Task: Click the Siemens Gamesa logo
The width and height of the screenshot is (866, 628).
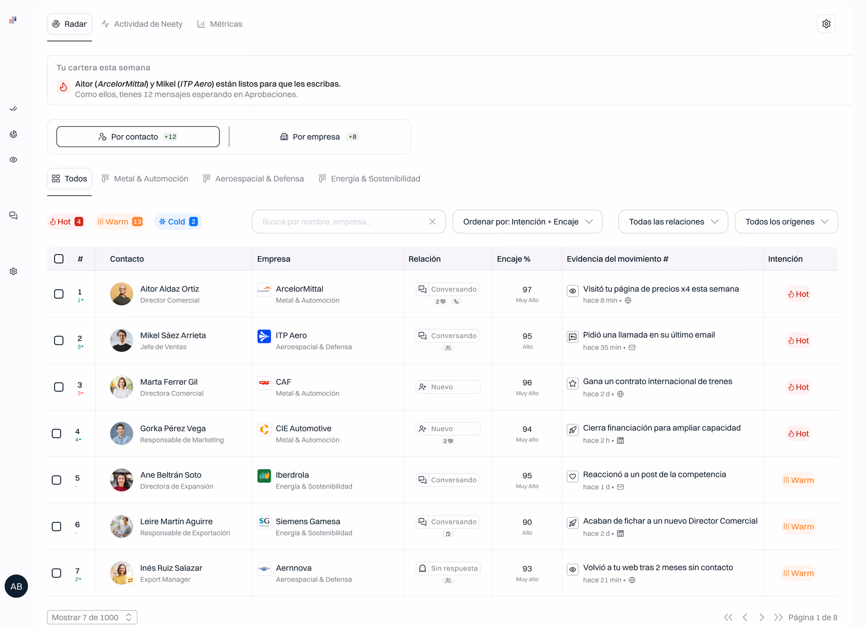Action: [264, 522]
